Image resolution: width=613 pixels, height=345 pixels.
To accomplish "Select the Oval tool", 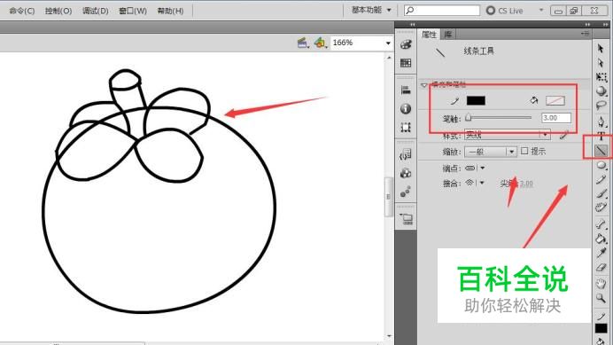I will (x=601, y=165).
